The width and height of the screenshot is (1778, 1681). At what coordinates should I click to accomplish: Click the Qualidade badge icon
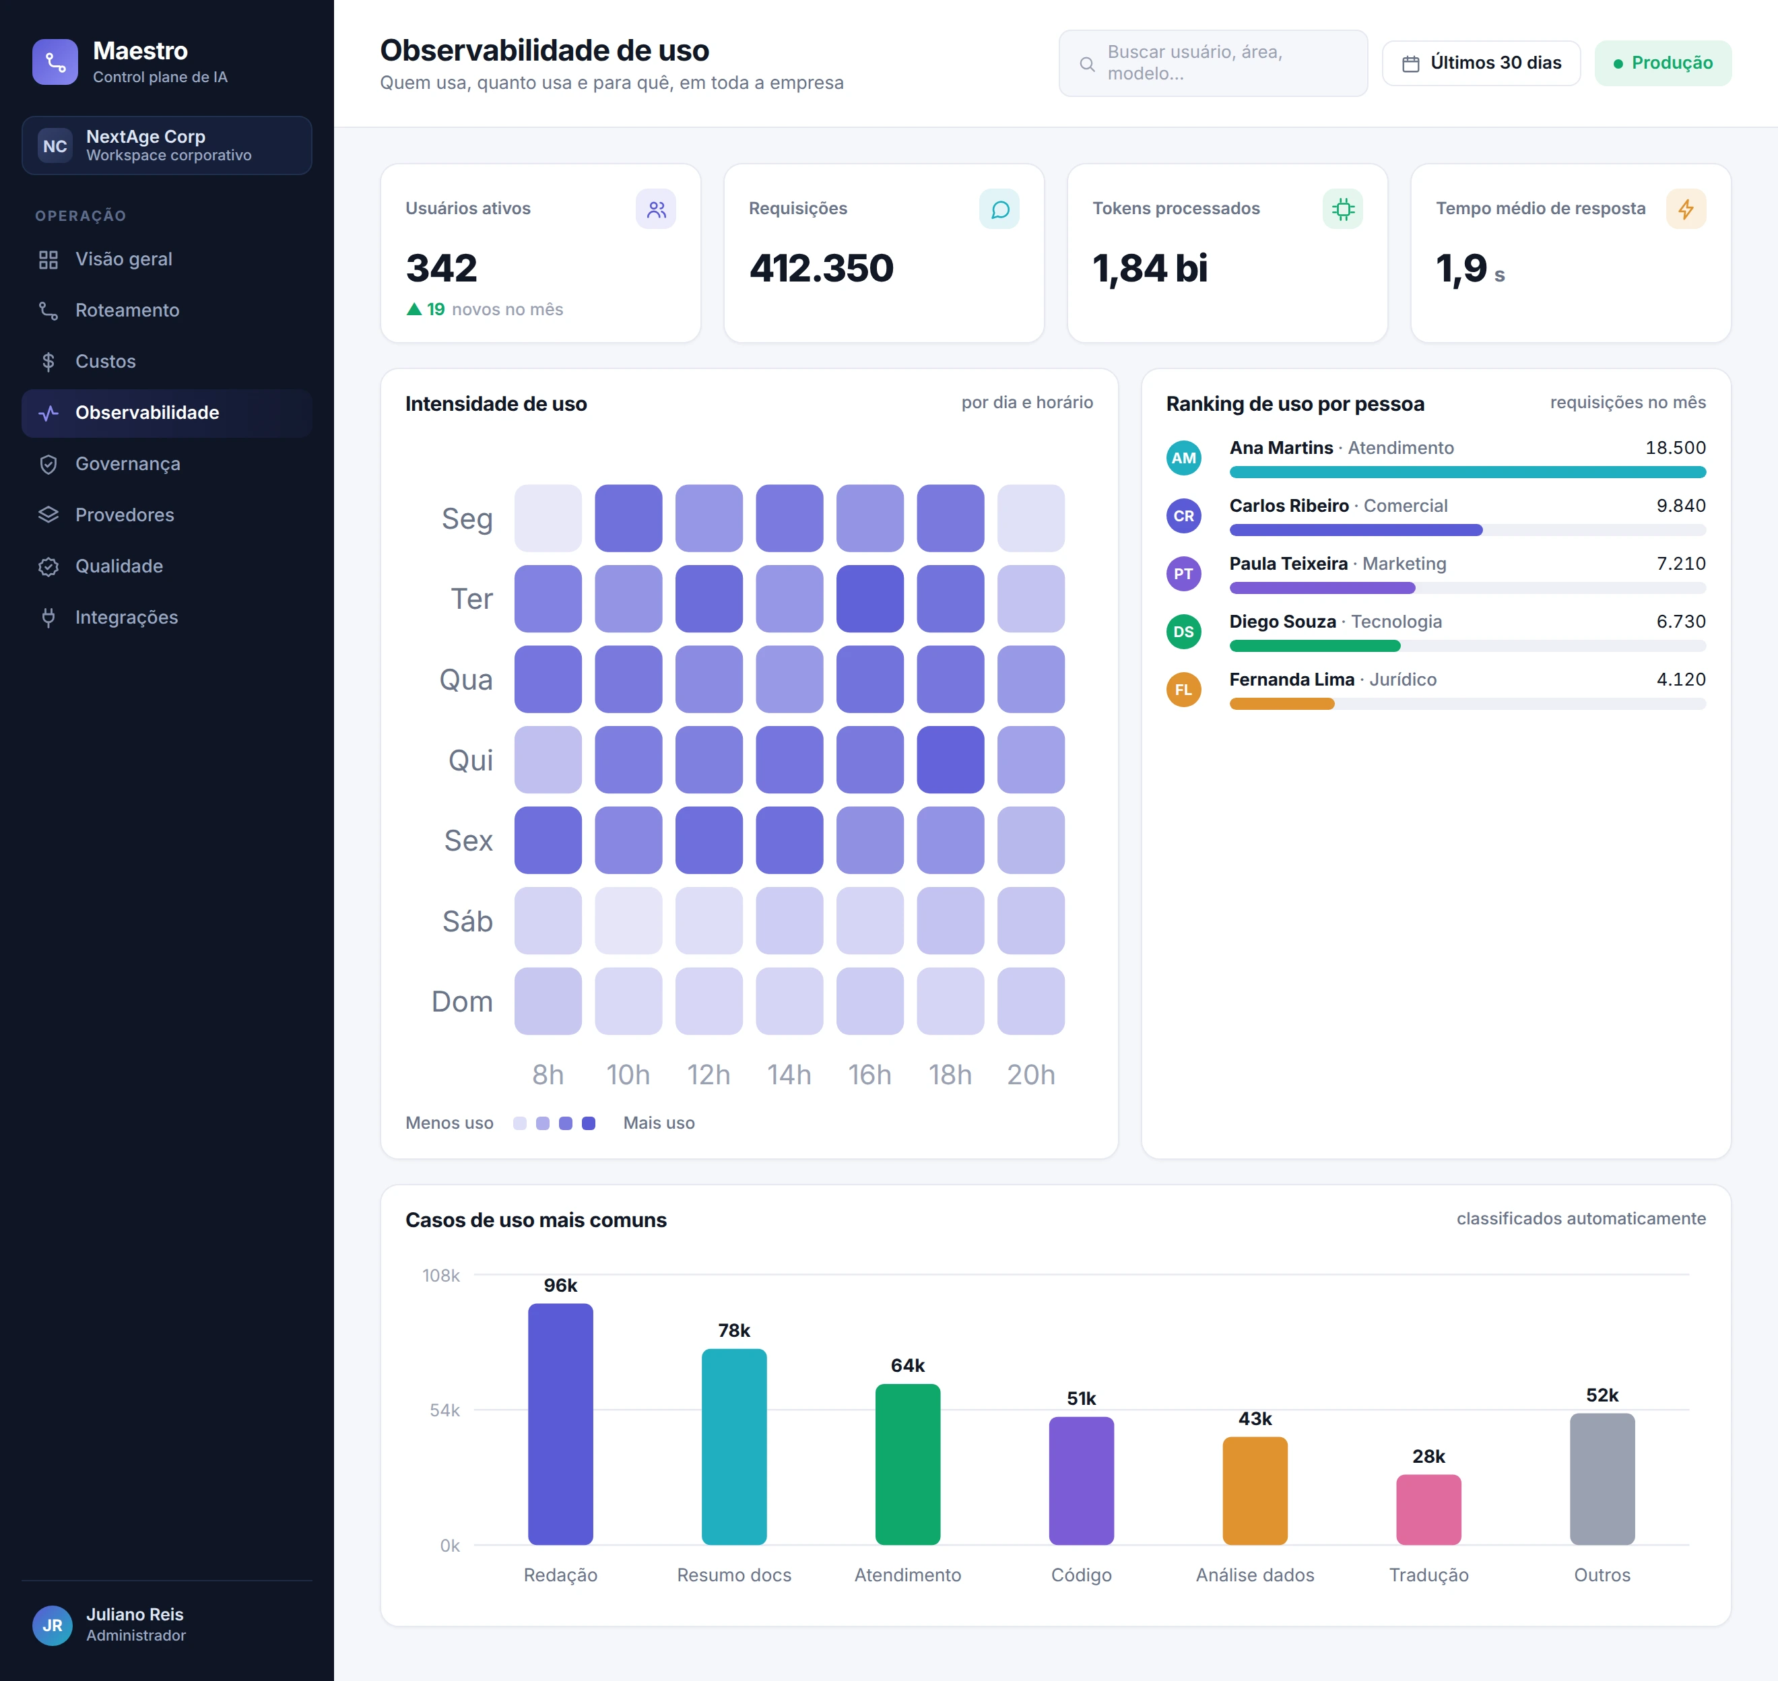pyautogui.click(x=48, y=566)
